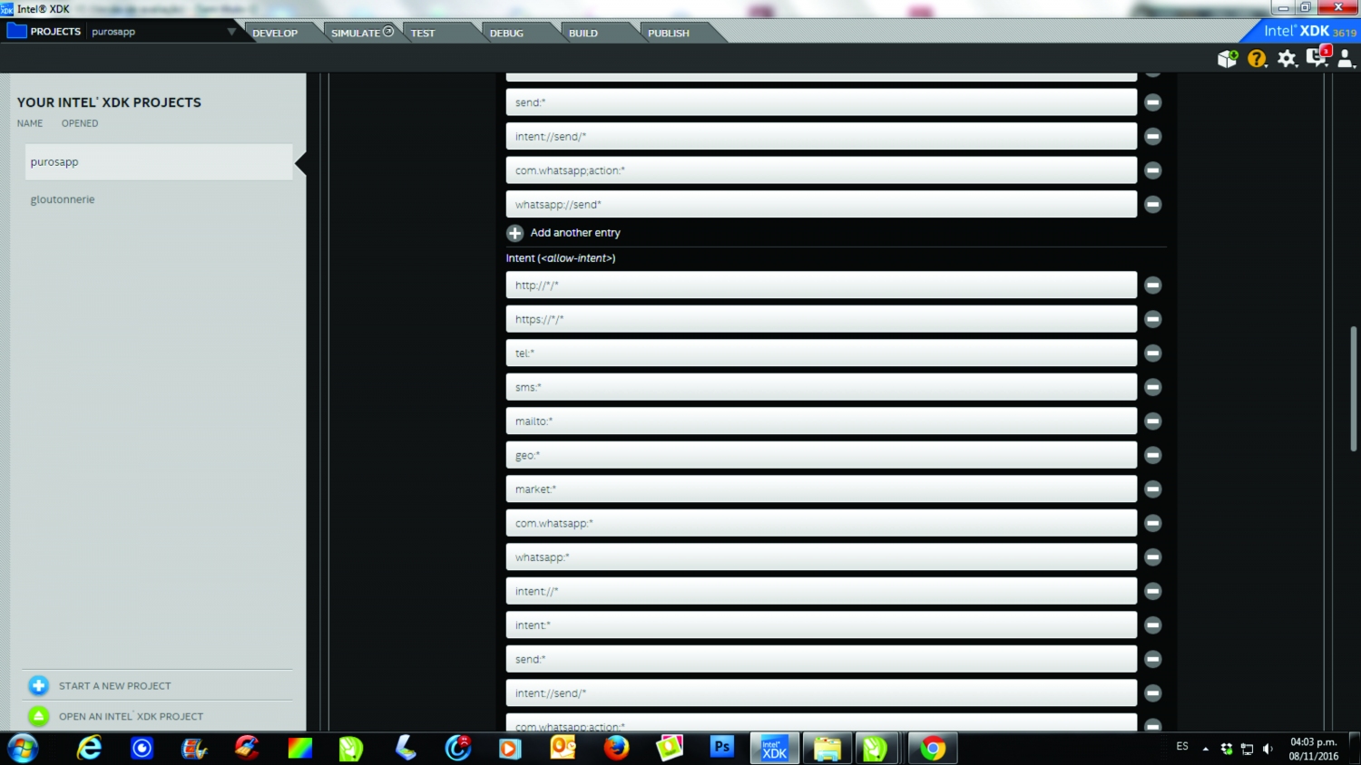Click START A NEW PROJECT

click(115, 686)
